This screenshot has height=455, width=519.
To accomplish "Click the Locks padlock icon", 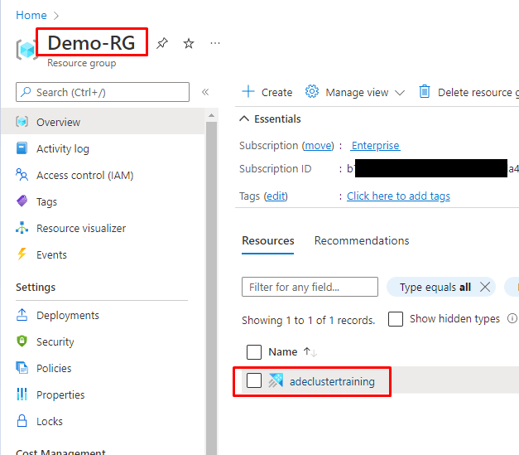I will pyautogui.click(x=22, y=420).
